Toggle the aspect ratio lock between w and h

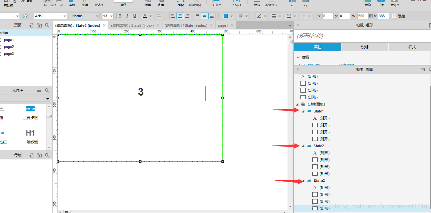371,16
